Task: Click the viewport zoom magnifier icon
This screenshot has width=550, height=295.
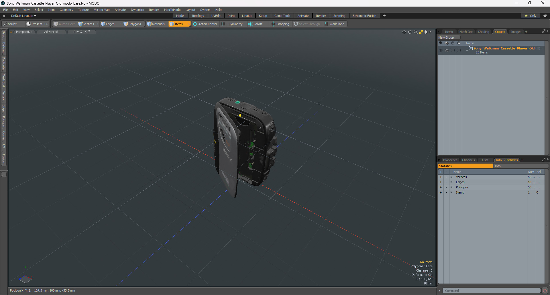Action: (415, 32)
